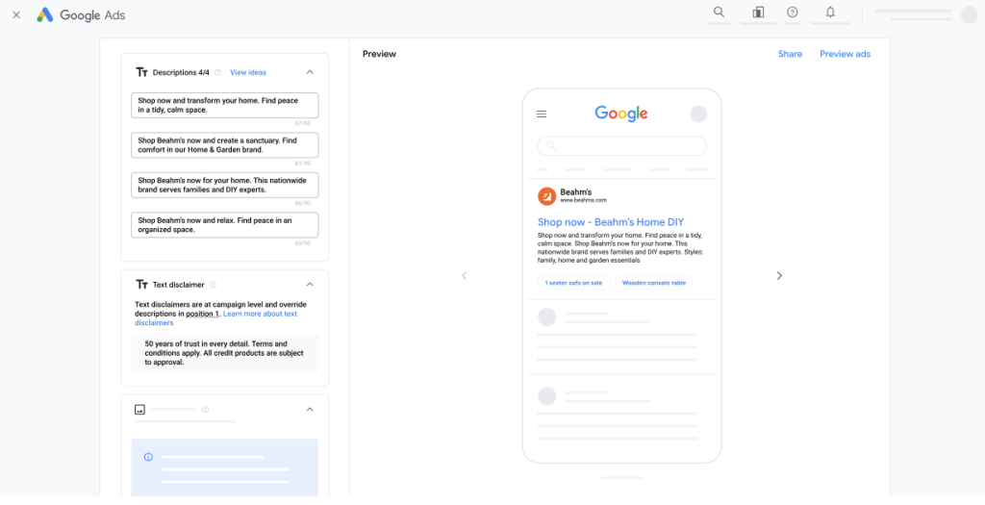Open the account avatar circle
The width and height of the screenshot is (985, 505).
coord(970,15)
